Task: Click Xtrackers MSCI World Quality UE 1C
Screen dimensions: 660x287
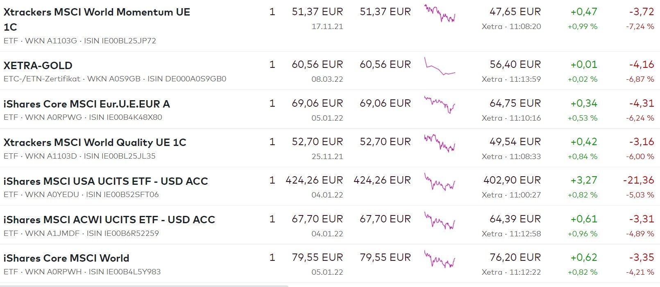Action: tap(95, 142)
